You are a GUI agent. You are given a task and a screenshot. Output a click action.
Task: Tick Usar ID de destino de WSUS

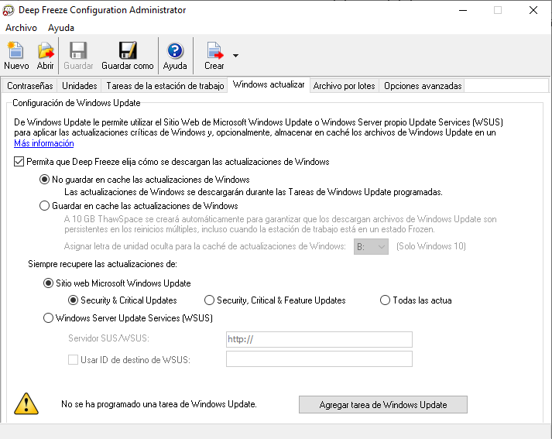[74, 359]
